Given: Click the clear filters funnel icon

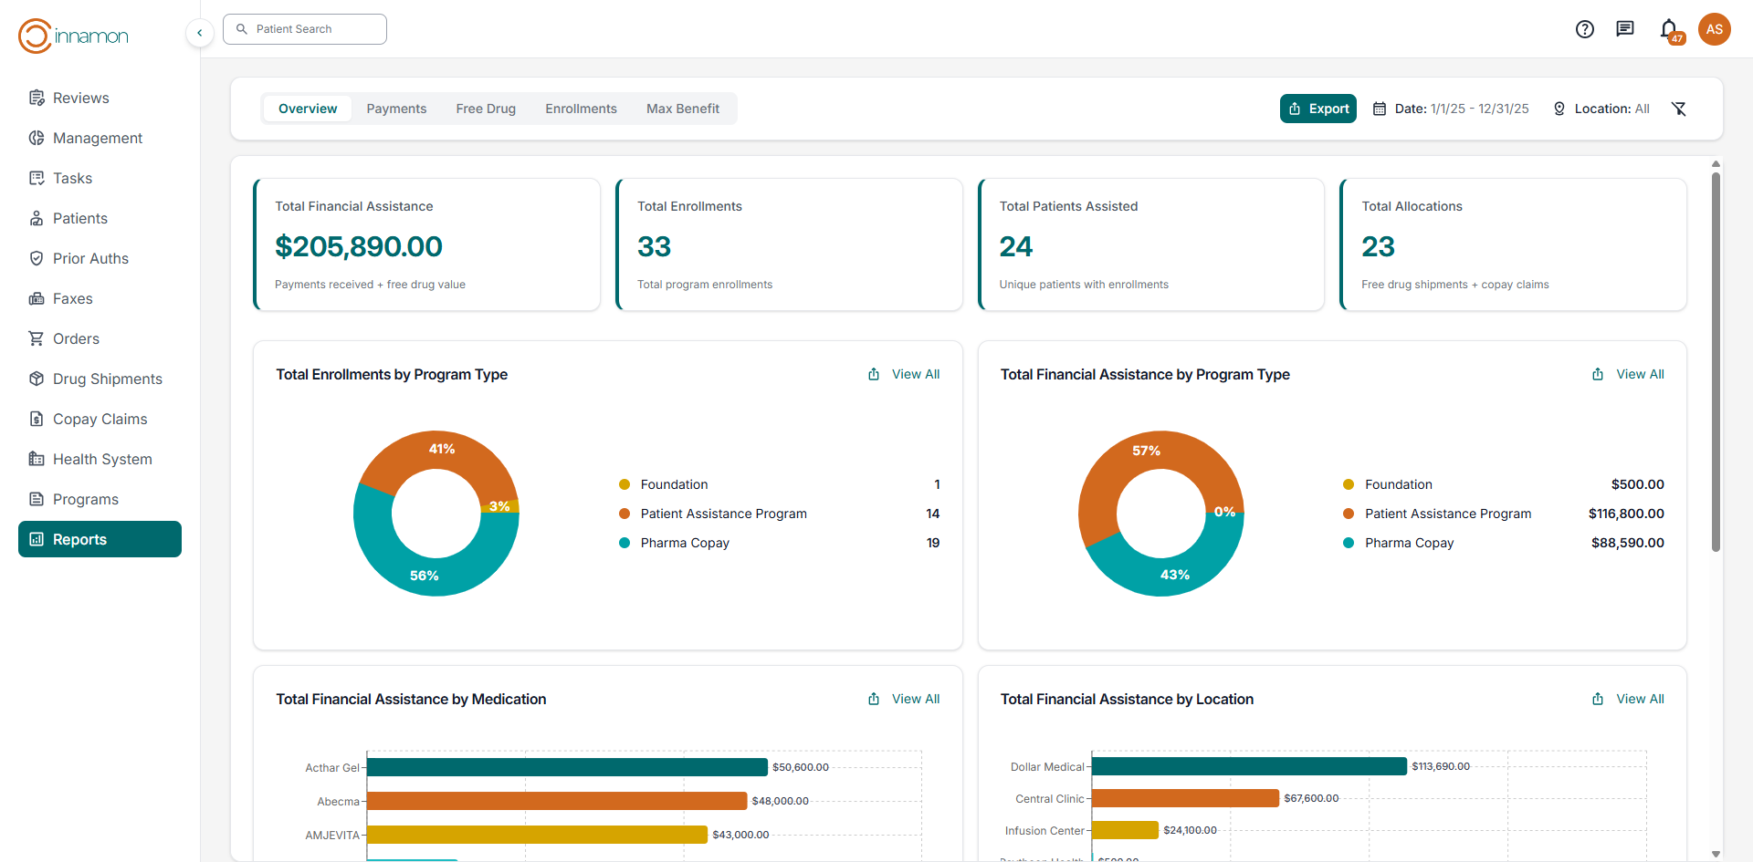Looking at the screenshot, I should 1678,109.
